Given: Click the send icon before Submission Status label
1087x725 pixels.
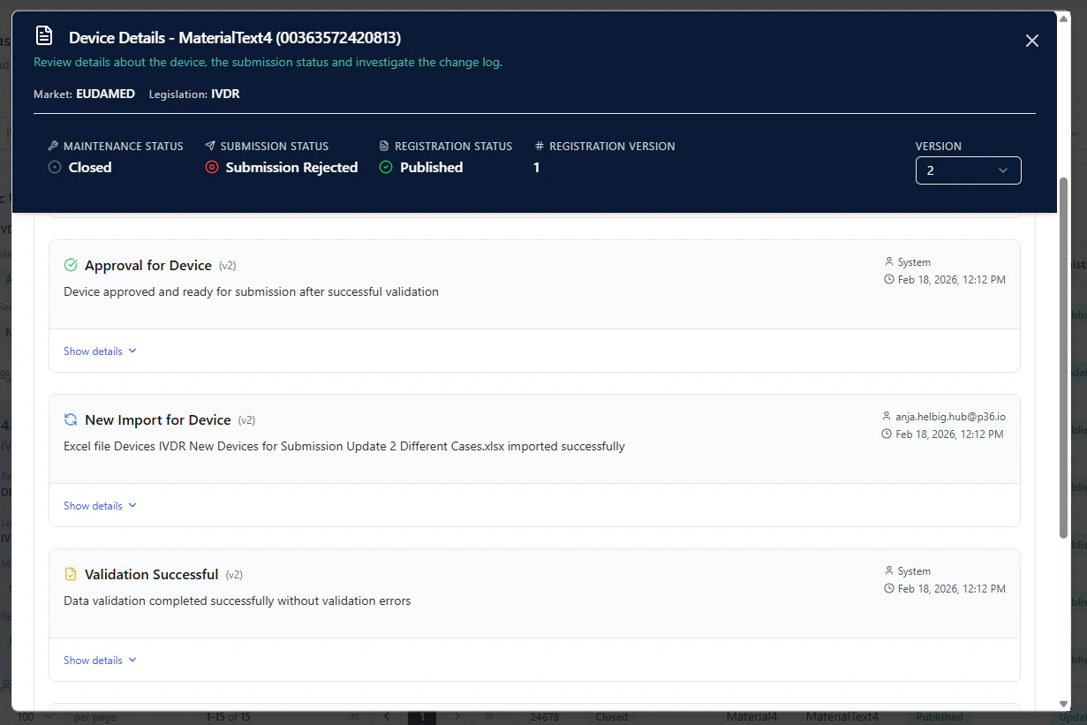Looking at the screenshot, I should click(209, 146).
